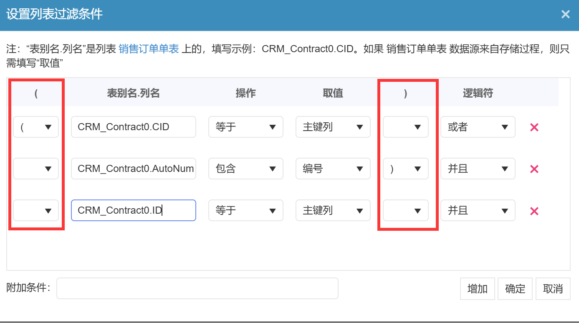Delete the CRM_Contract0.ID filter row

pyautogui.click(x=534, y=211)
